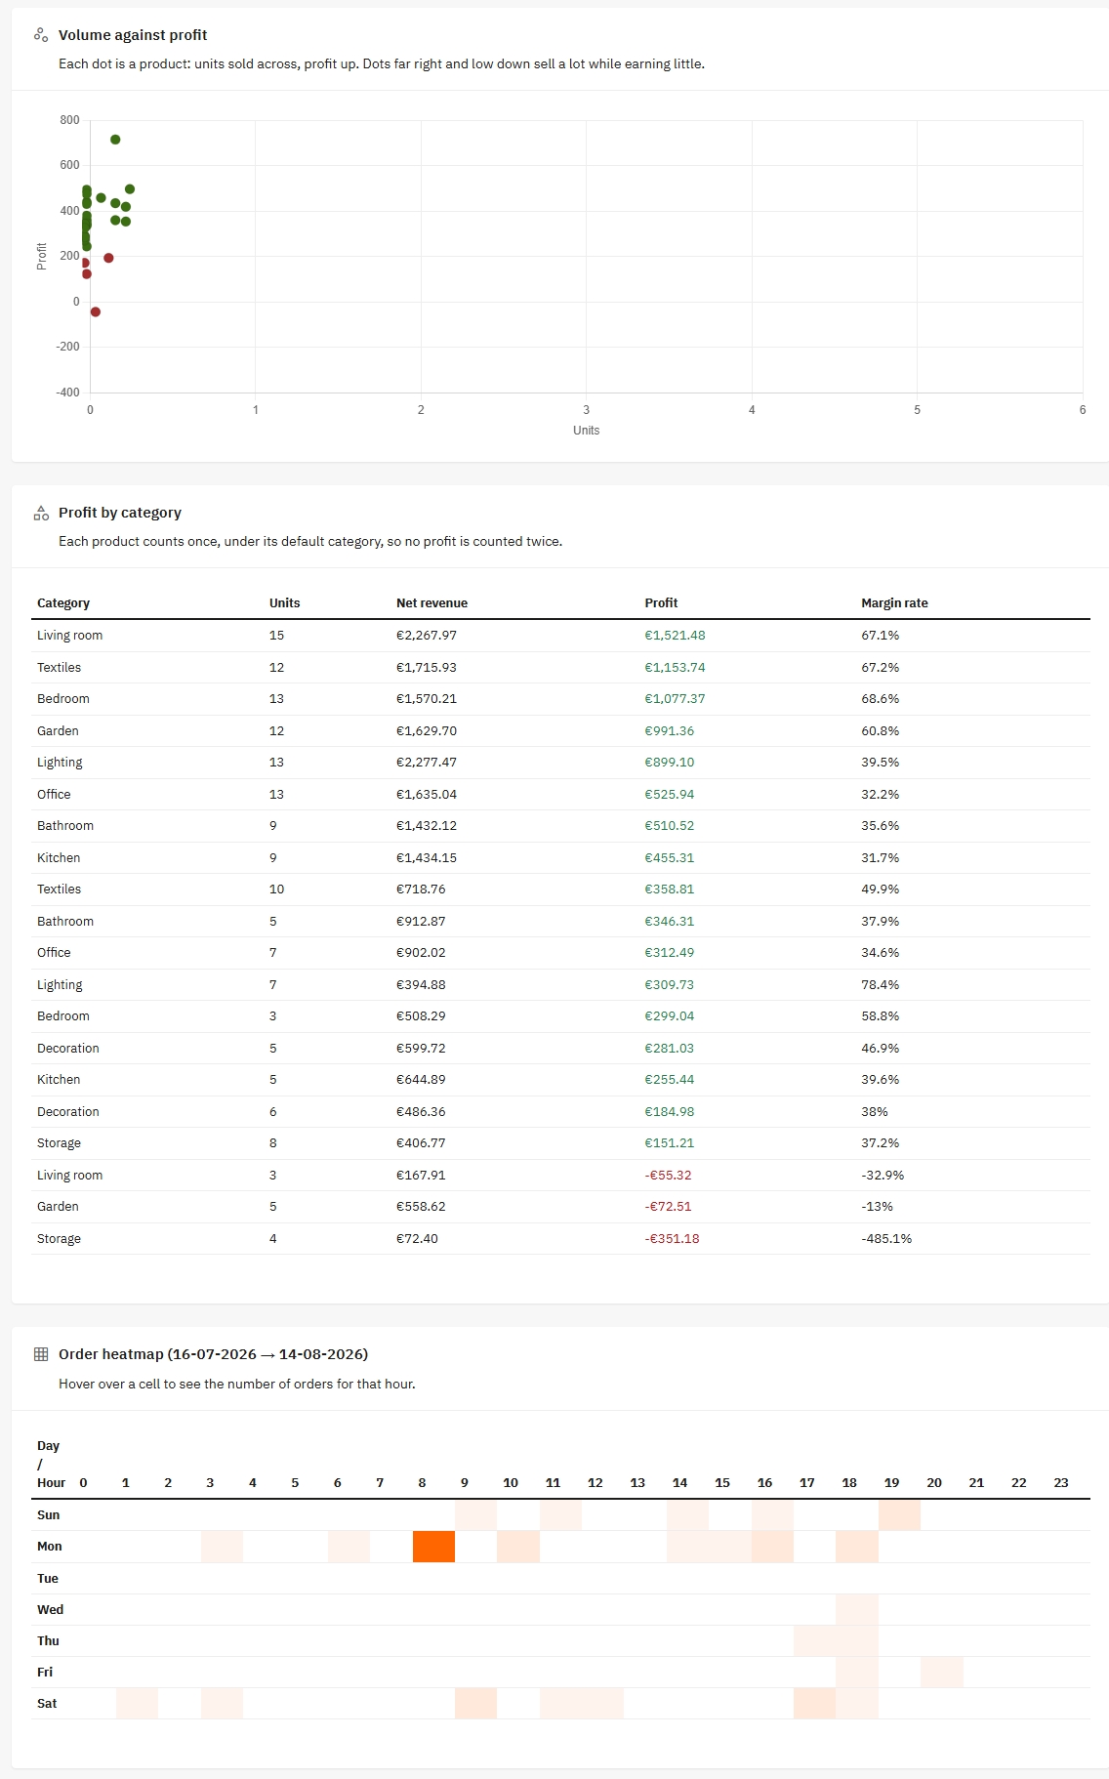Click the shapes icon beside Profit by category
The width and height of the screenshot is (1109, 1779).
point(41,513)
